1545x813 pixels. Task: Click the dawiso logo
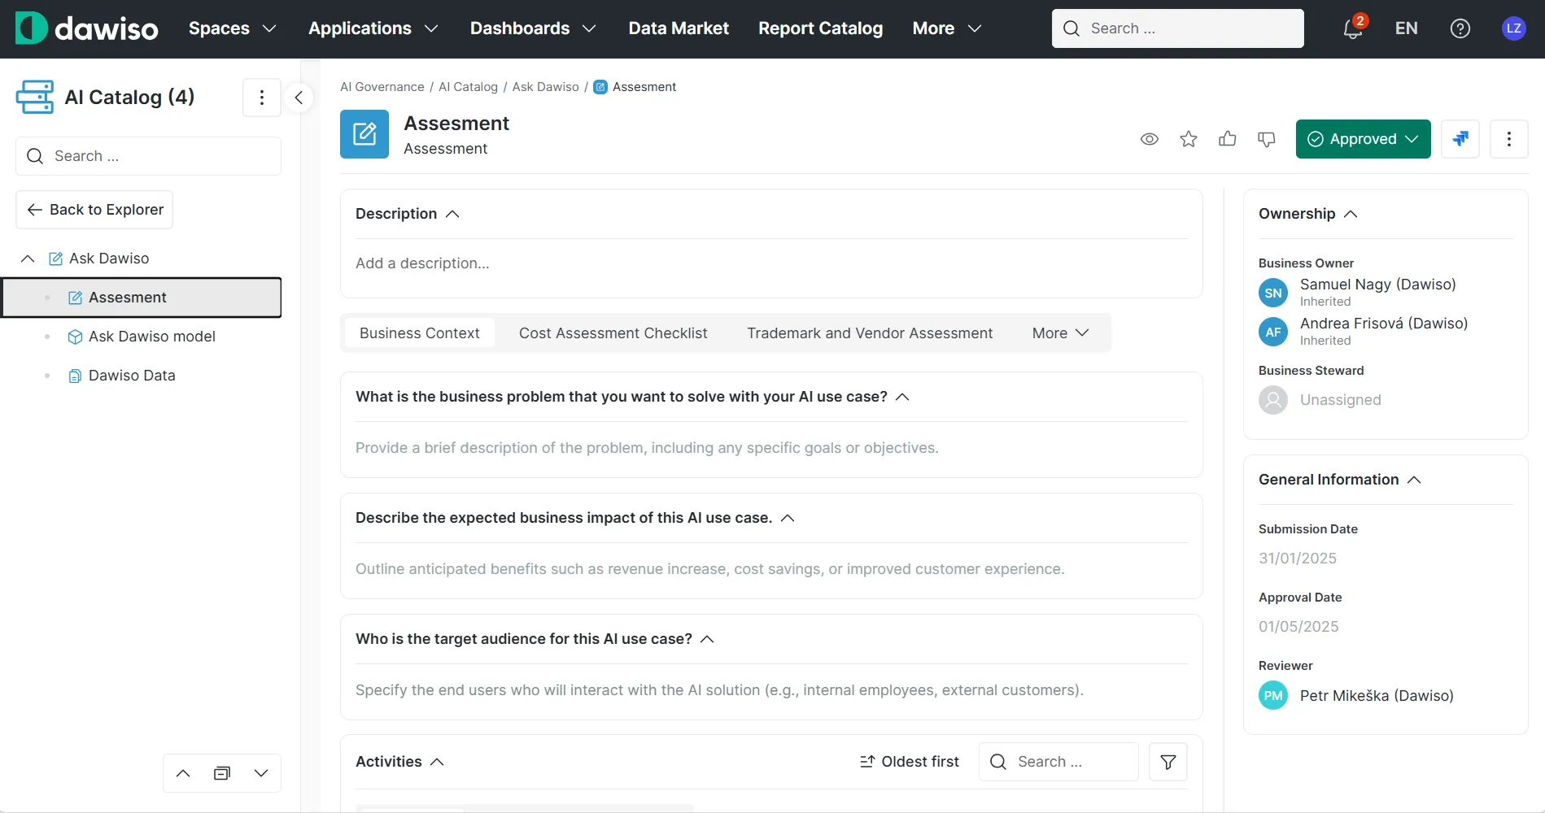pyautogui.click(x=87, y=28)
